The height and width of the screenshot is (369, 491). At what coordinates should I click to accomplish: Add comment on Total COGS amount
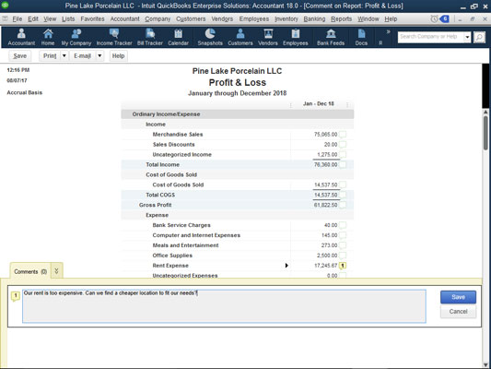(x=343, y=195)
